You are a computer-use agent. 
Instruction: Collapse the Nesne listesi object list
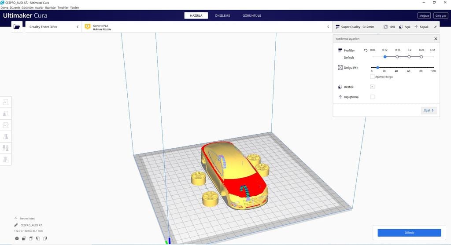coord(16,218)
